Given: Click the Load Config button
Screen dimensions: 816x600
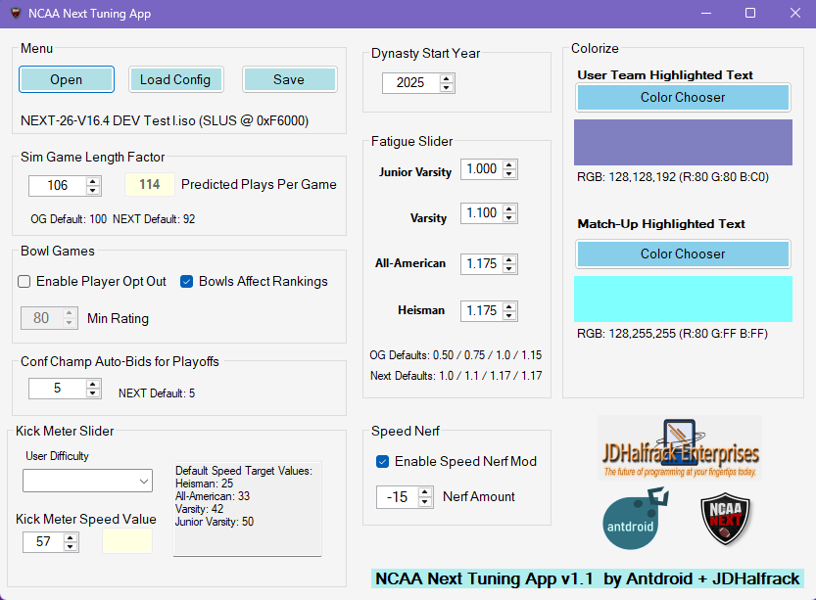Looking at the screenshot, I should point(175,79).
